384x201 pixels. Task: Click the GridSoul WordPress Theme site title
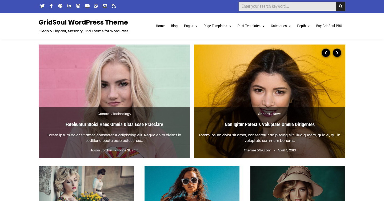pyautogui.click(x=83, y=22)
